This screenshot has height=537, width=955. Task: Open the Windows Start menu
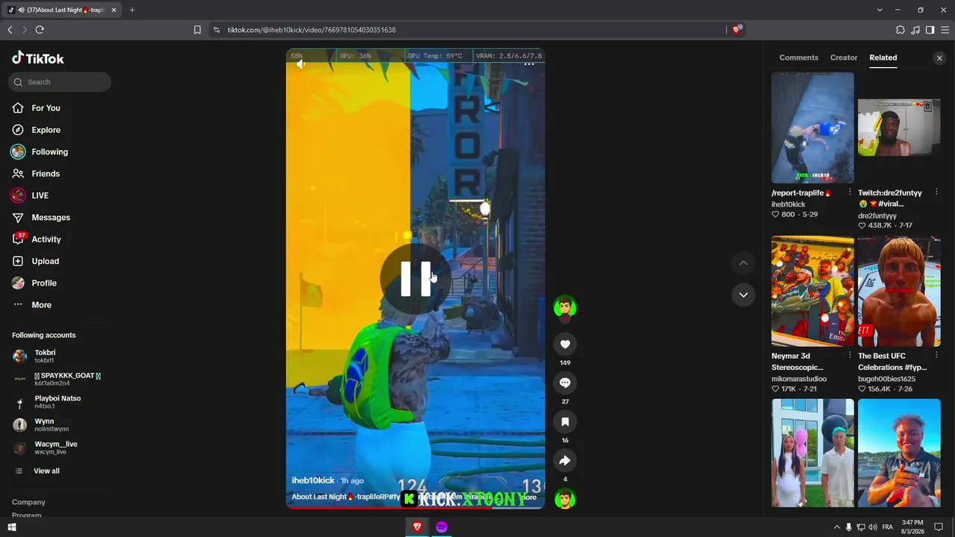11,527
